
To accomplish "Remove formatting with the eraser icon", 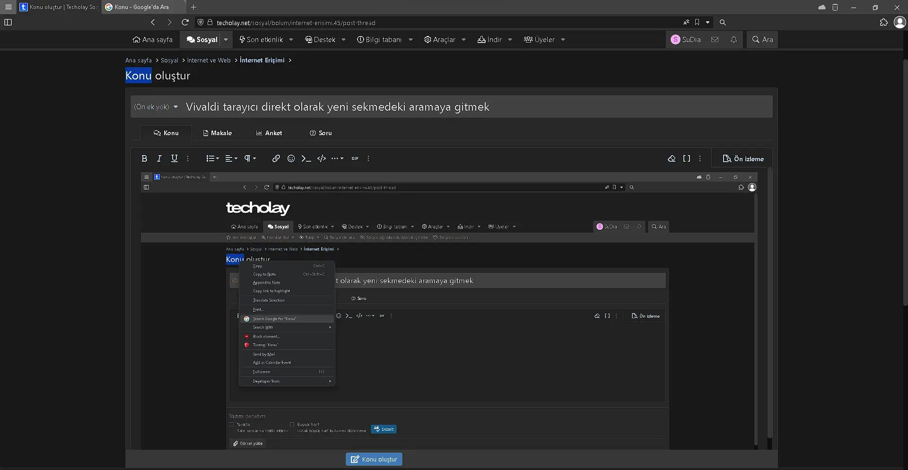I will pyautogui.click(x=672, y=158).
